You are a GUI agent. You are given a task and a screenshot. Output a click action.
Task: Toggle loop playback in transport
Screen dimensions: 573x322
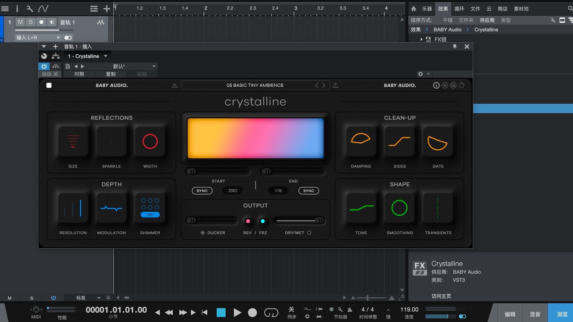tap(271, 312)
